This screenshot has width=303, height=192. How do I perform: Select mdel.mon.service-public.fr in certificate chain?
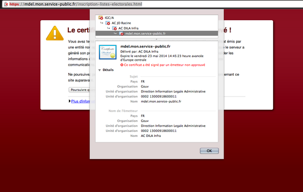point(157,33)
